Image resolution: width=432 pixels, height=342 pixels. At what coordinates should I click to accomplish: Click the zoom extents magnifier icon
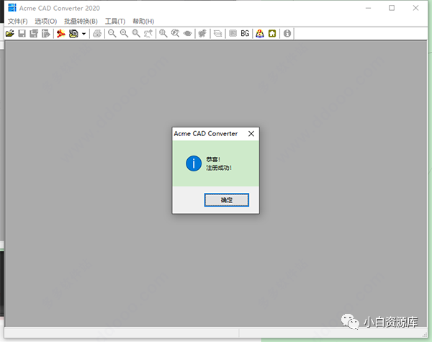tap(163, 34)
